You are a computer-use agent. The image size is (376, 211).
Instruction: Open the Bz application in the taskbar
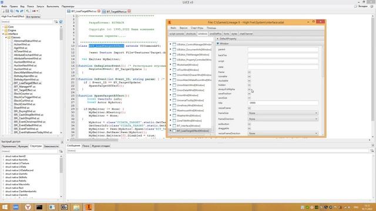pyautogui.click(x=64, y=207)
